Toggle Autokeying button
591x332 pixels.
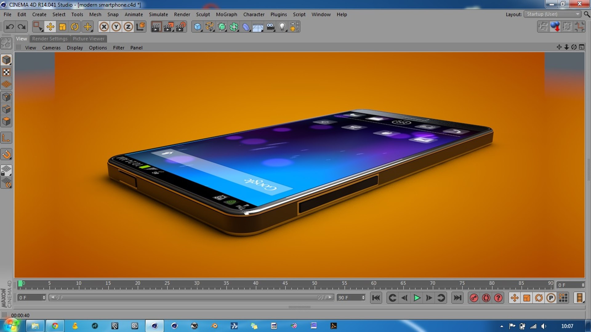(486, 298)
